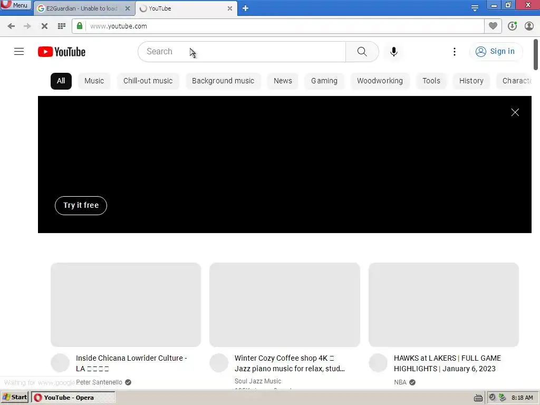Open Inside Chicana Lowrider Culture title
Screen dimensions: 540x405
[131, 363]
